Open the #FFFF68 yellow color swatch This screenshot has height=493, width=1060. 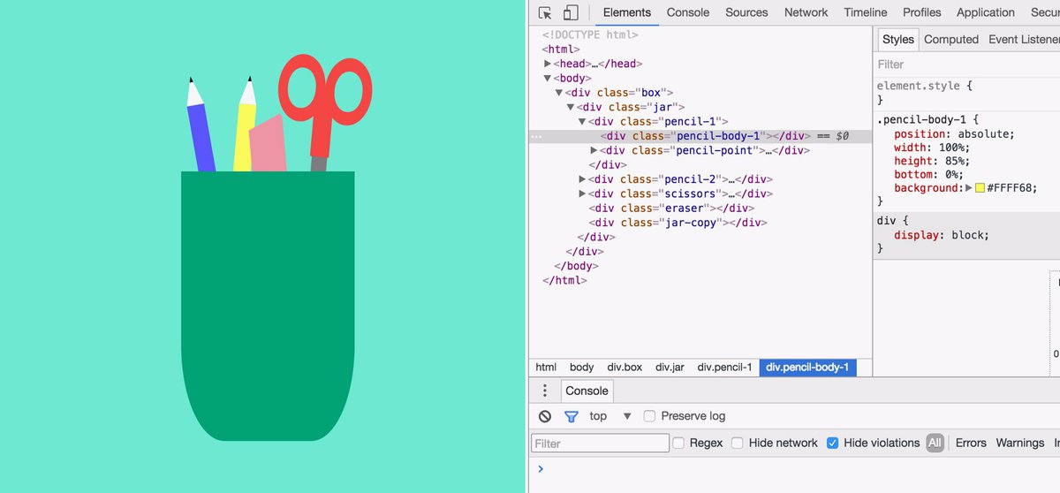(980, 188)
